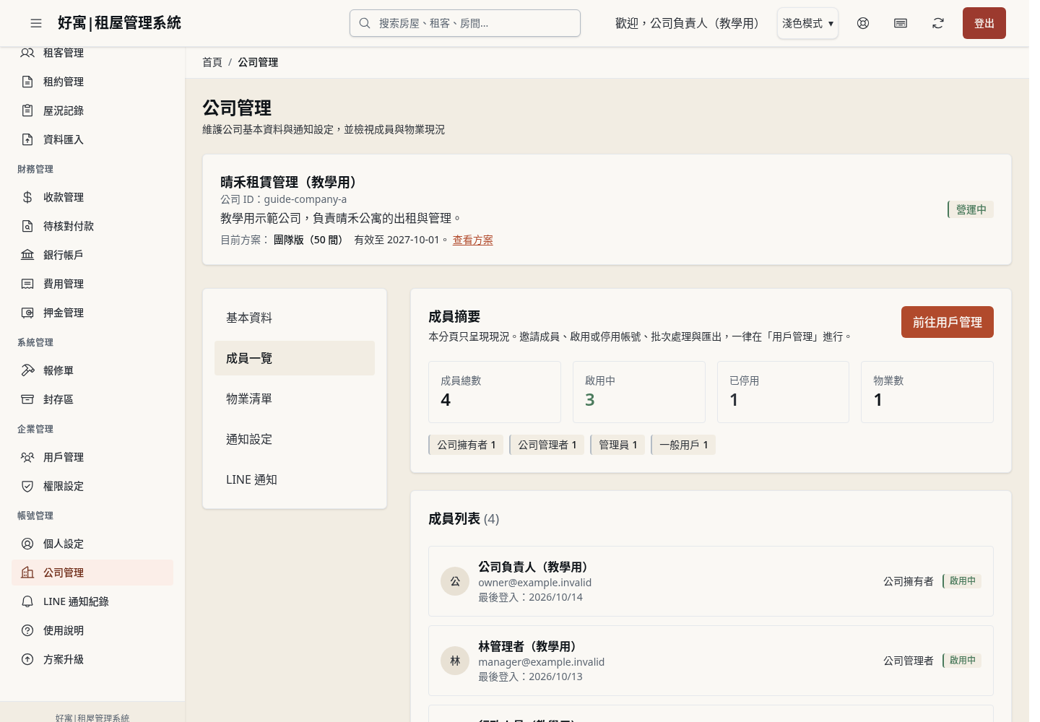Open LINE 通知紀錄 via its bell icon

[27, 601]
